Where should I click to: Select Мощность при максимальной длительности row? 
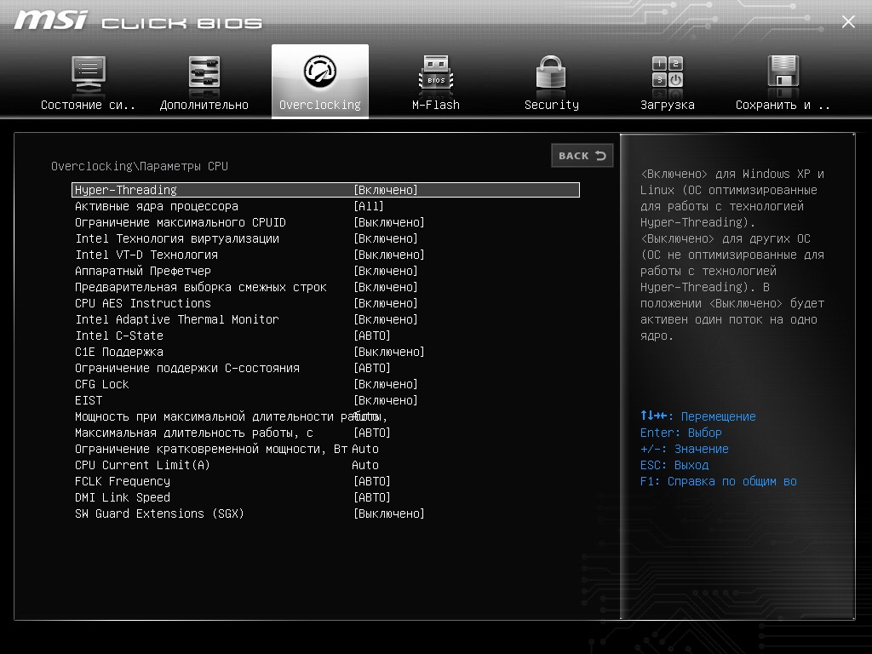point(231,416)
